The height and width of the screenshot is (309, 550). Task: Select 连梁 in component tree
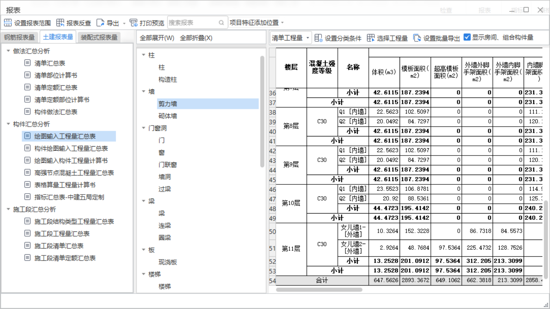165,225
